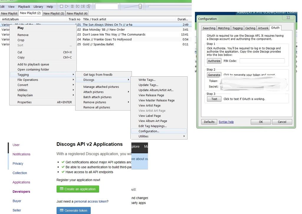The image size is (302, 214).
Task: Switch to New Playlist (3) tab
Action: point(54,13)
